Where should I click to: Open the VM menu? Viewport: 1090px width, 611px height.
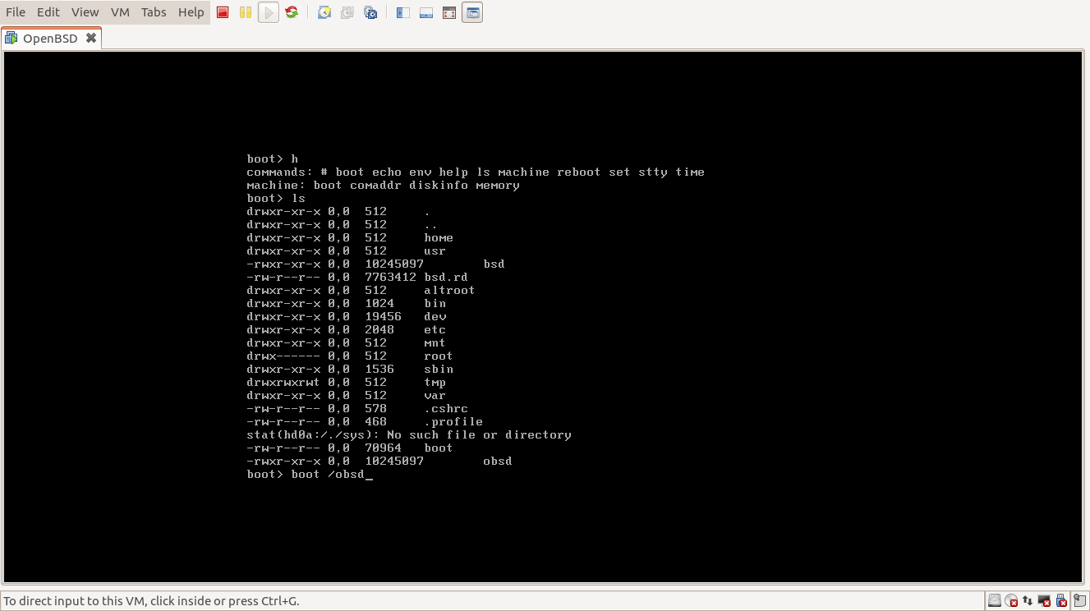[x=119, y=11]
